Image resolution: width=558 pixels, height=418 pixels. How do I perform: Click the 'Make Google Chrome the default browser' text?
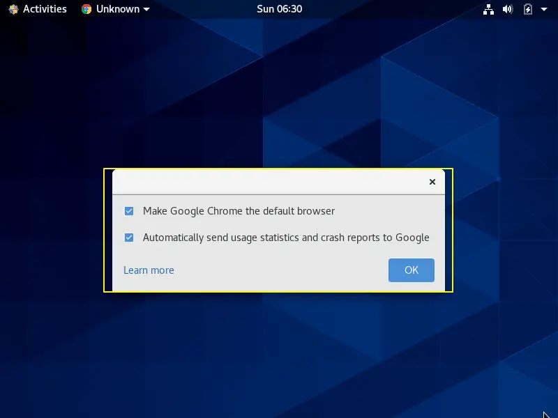239,211
